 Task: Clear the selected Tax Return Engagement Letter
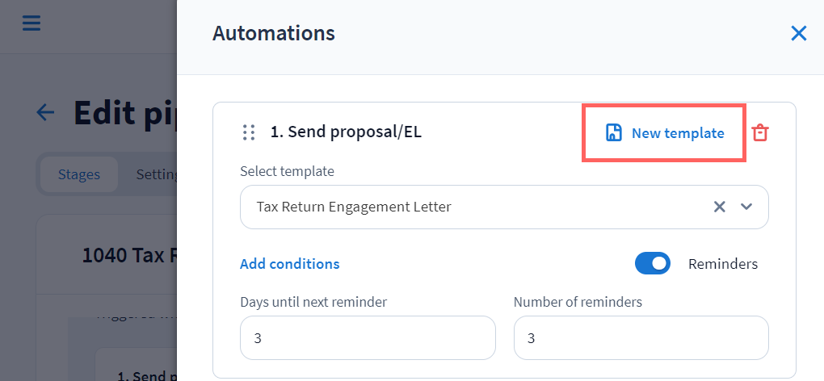coord(719,207)
